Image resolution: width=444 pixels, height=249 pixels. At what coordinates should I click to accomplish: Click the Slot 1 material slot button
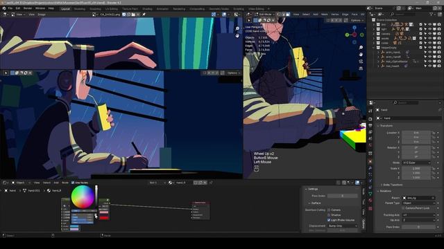[157, 183]
